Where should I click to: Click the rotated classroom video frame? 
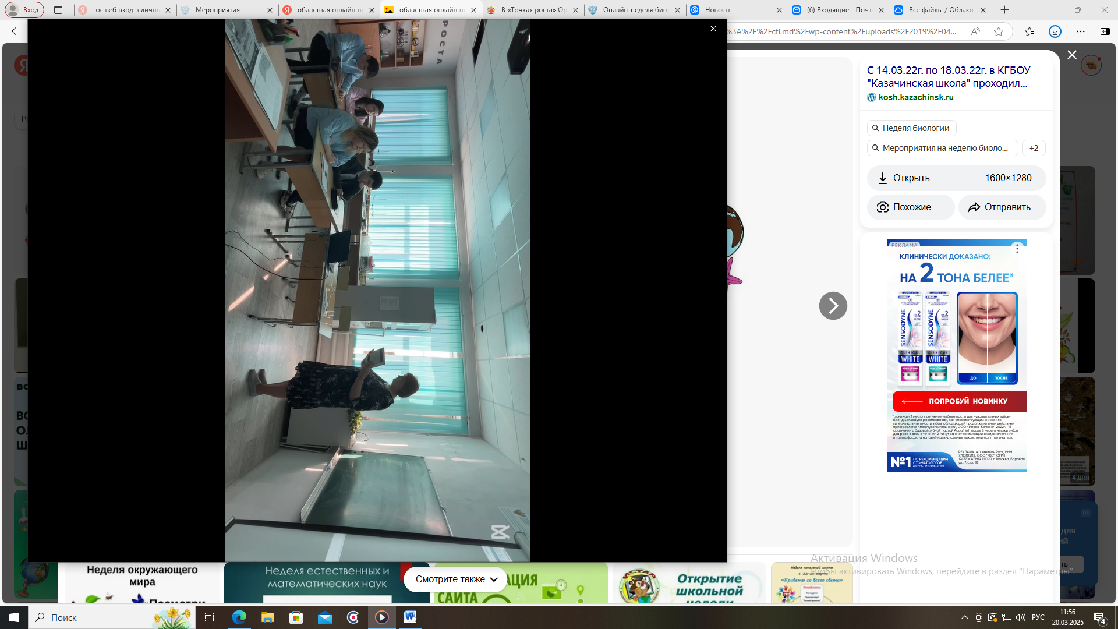click(x=377, y=291)
